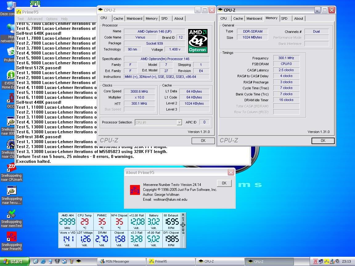This screenshot has width=355, height=266.
Task: Click the minimize dash icon on the monitor widget
Action: click(x=183, y=218)
